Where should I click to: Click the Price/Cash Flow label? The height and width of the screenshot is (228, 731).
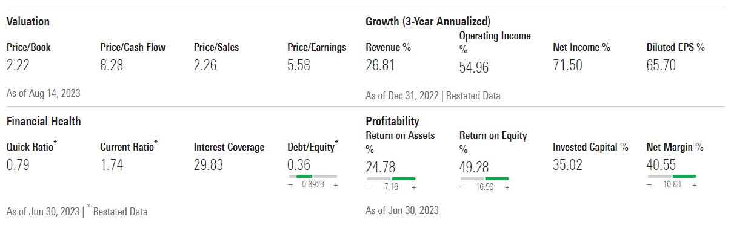click(133, 47)
